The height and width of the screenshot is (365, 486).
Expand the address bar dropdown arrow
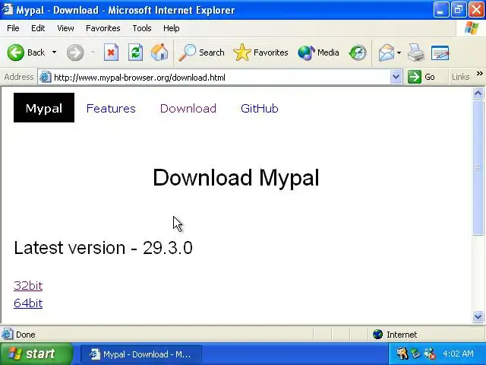396,77
